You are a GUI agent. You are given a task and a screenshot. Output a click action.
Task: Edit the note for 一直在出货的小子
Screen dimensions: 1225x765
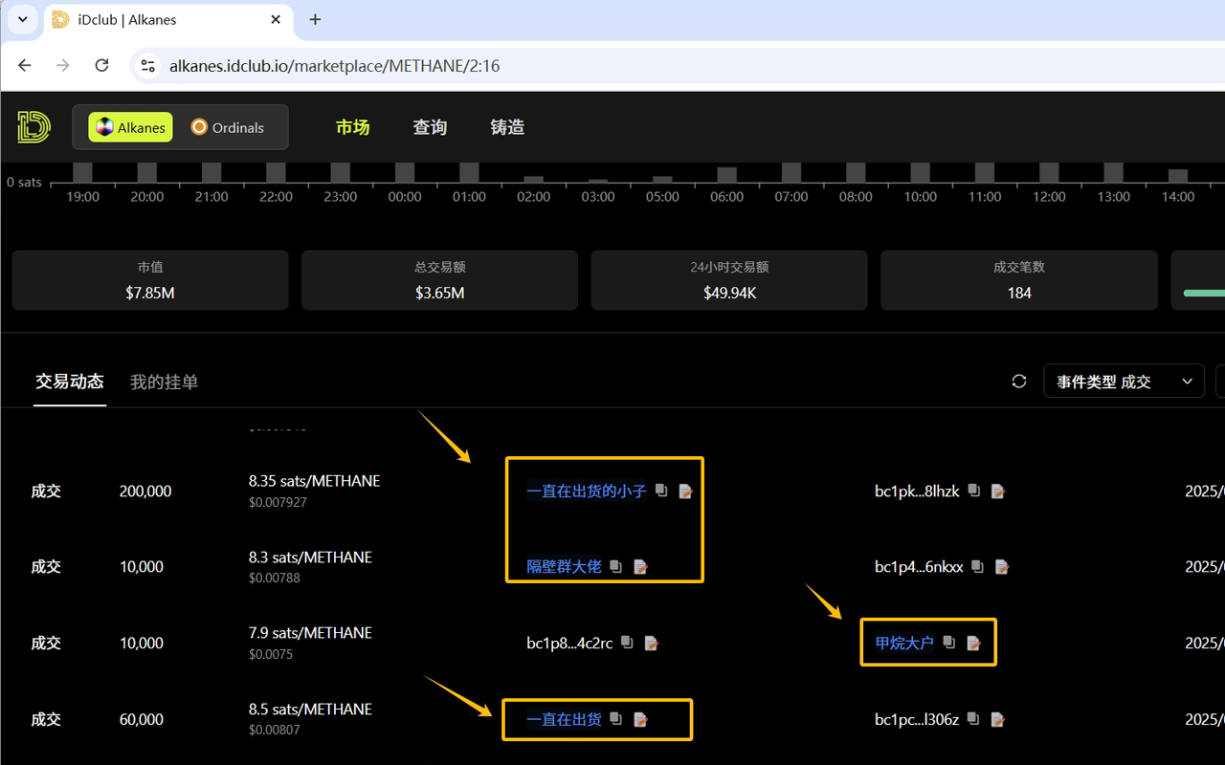[685, 491]
